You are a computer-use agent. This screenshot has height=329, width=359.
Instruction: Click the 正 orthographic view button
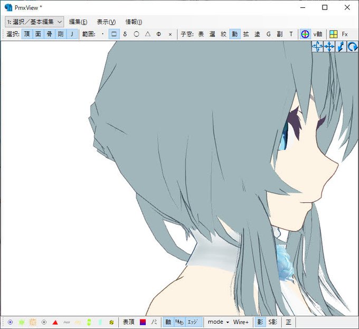click(x=288, y=322)
